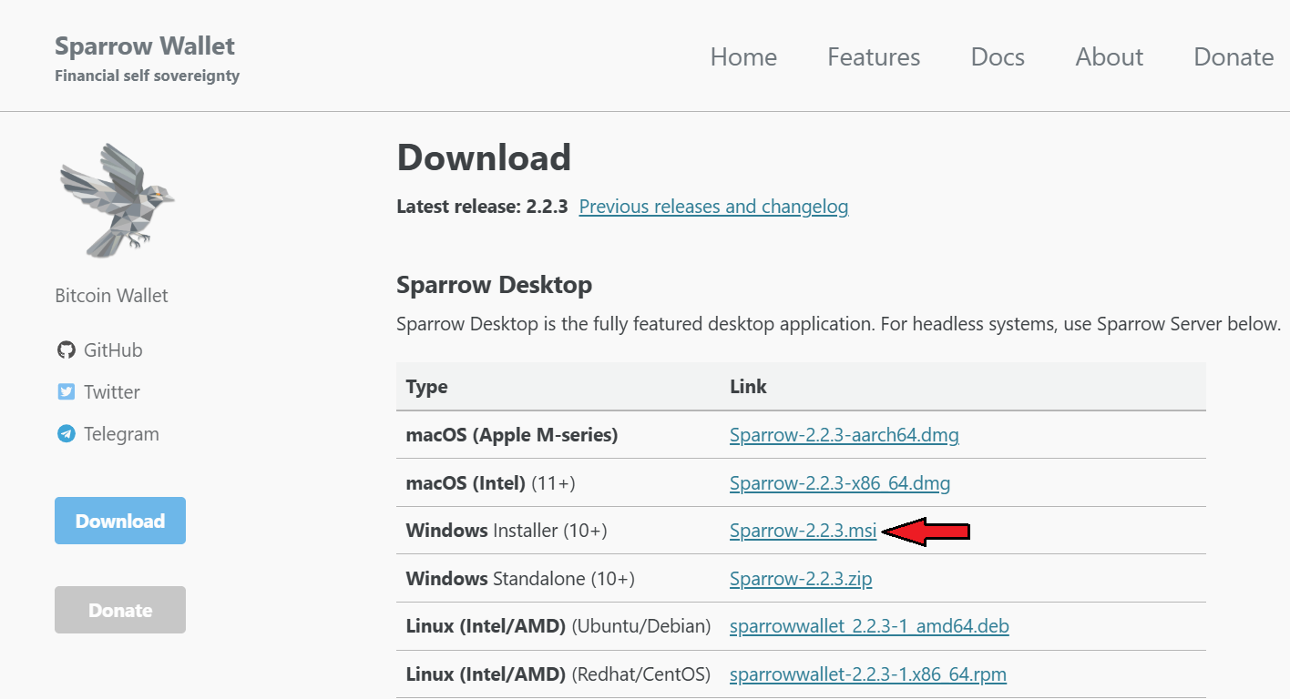Screen dimensions: 1290x699
Task: Click the sparrow bird logo image
Action: point(117,199)
